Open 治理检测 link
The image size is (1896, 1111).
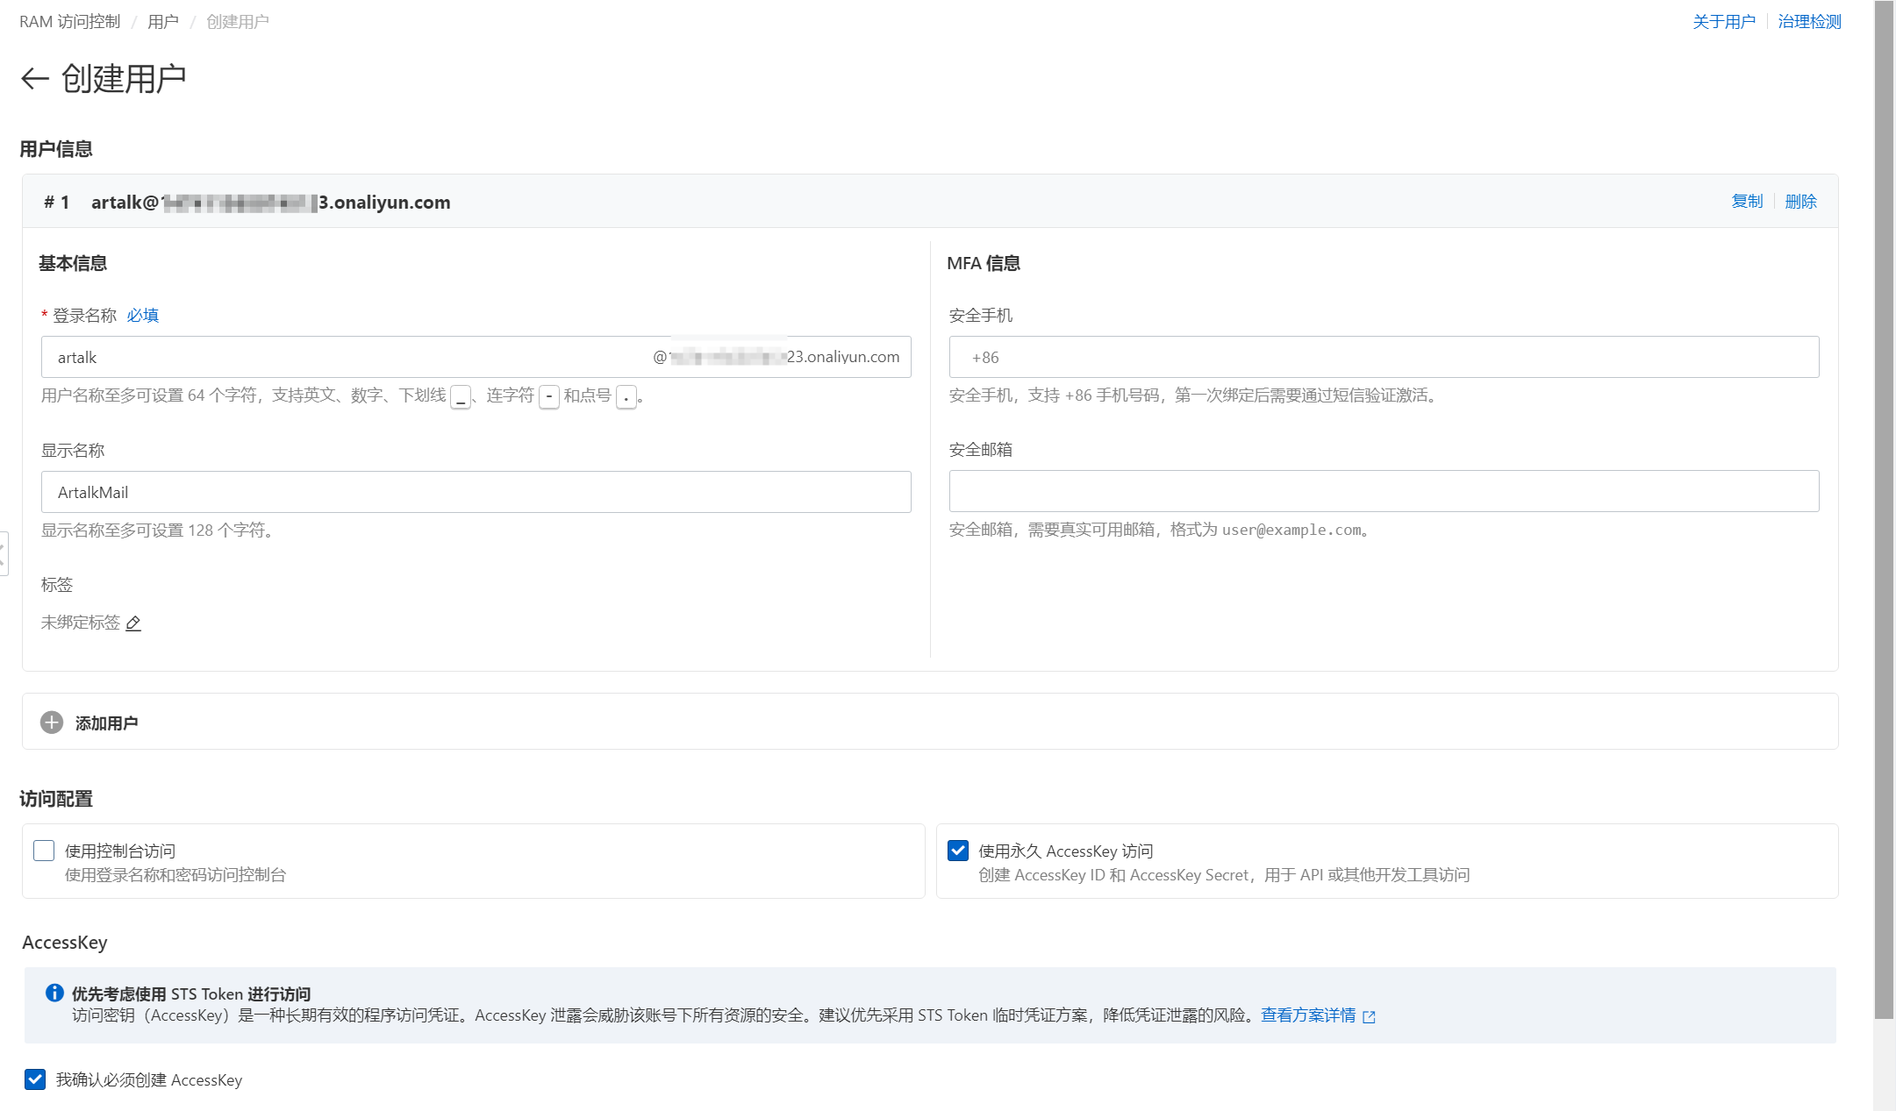[x=1809, y=21]
